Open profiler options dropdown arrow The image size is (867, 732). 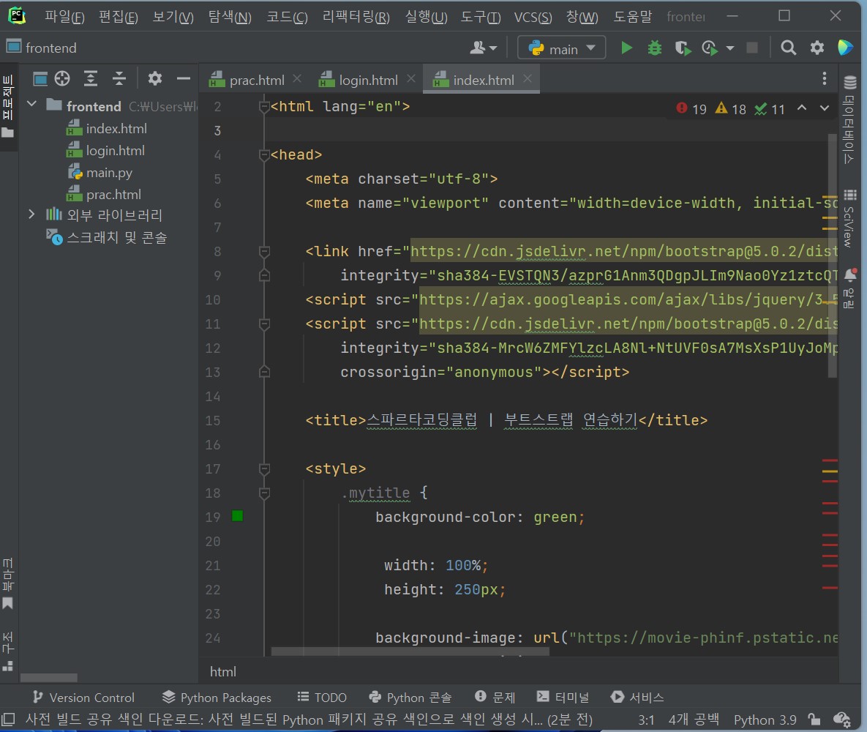click(730, 49)
